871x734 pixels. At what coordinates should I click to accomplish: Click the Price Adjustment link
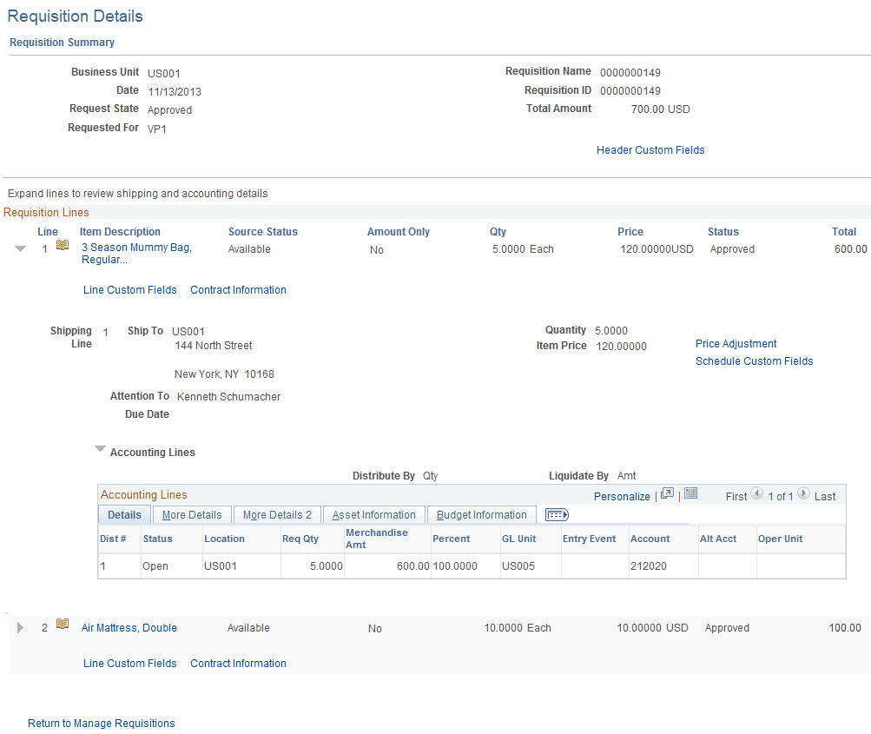click(735, 343)
